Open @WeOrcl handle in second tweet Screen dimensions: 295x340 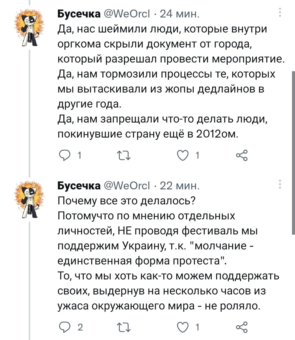point(127,186)
